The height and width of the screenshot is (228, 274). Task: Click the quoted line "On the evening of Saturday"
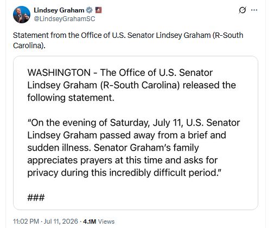pos(133,123)
